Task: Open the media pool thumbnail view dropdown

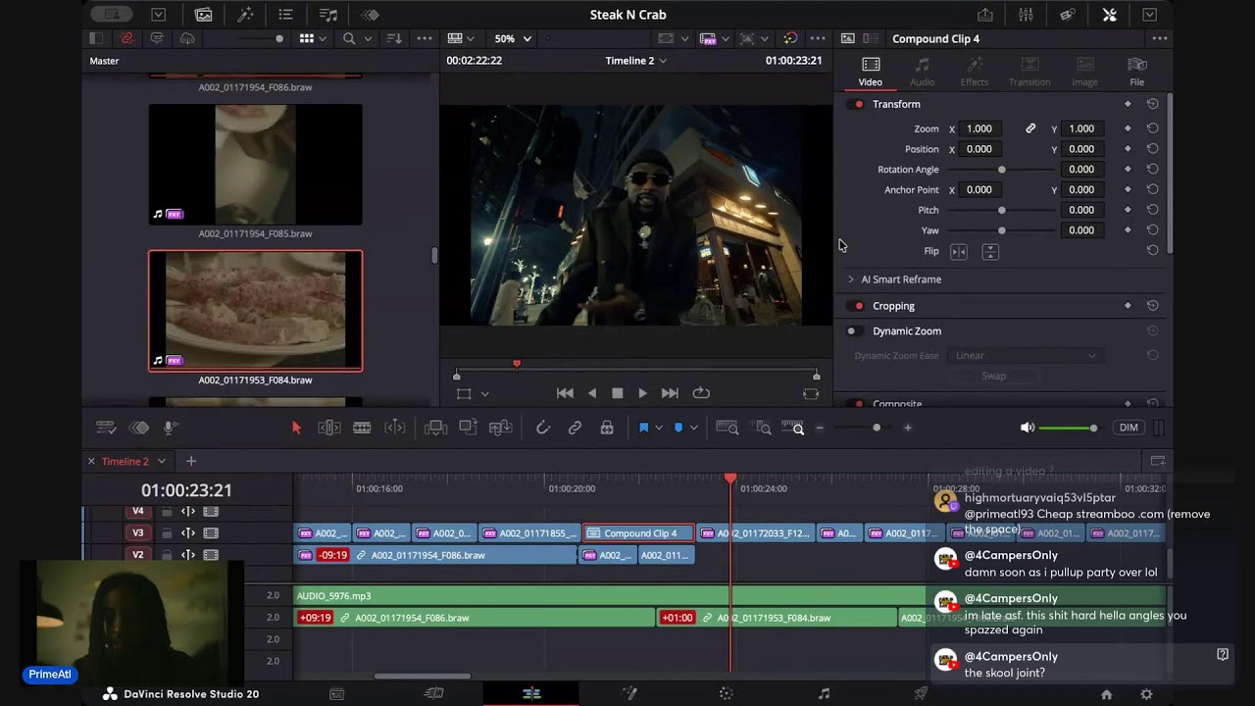Action: tap(313, 38)
